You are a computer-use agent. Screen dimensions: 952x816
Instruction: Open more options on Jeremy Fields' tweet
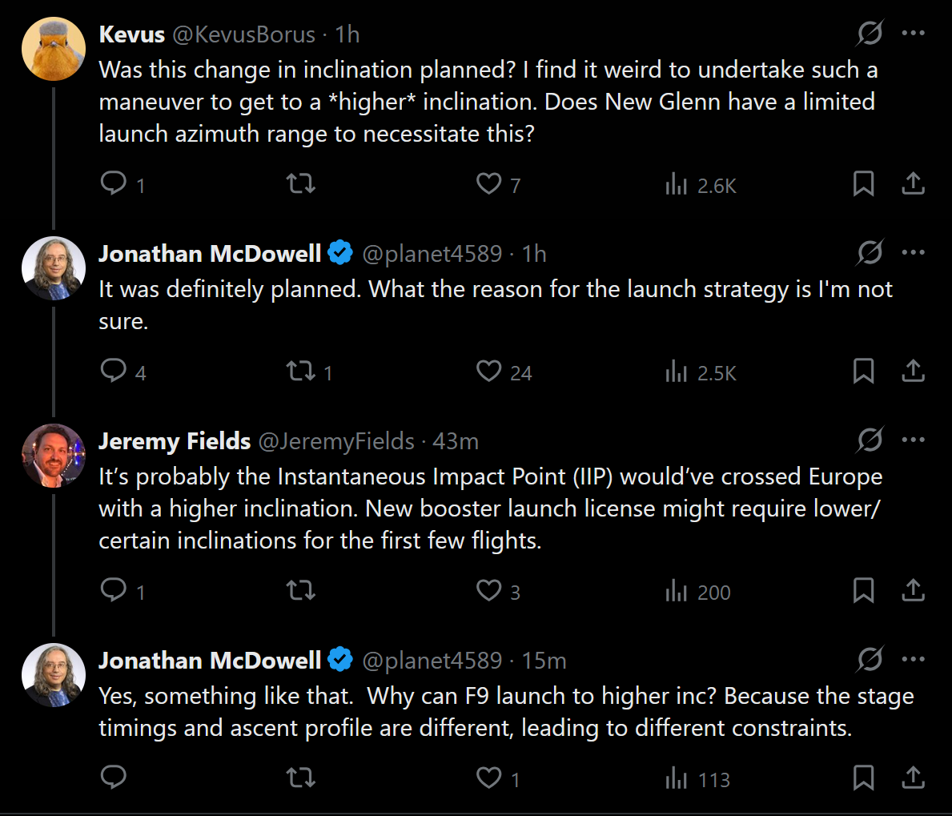coord(913,440)
